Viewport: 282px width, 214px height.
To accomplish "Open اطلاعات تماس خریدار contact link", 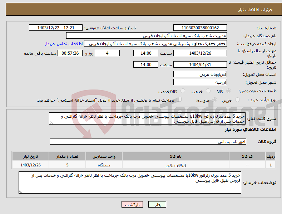I will tap(64, 44).
